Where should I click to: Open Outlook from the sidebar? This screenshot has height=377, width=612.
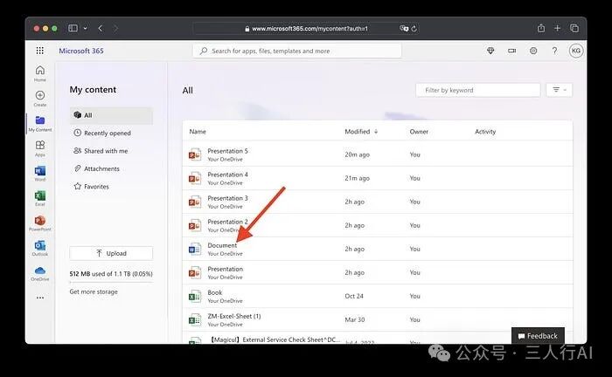40,248
